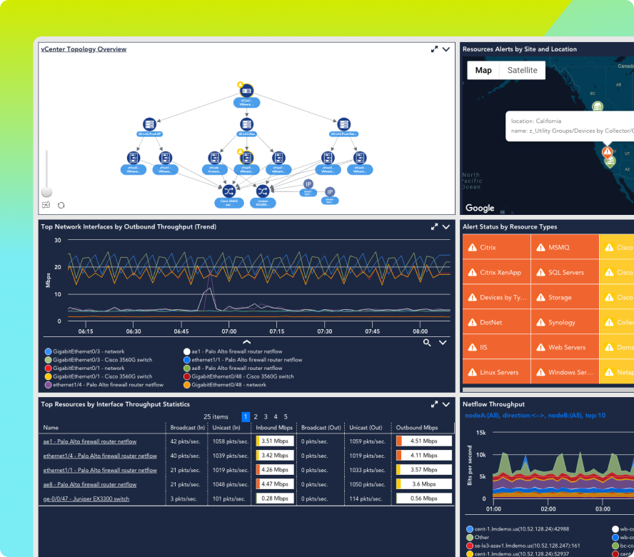Viewport: 634px width, 557px height.
Task: Open vCenter Topology Overview widget dropdown menu
Action: click(x=446, y=49)
